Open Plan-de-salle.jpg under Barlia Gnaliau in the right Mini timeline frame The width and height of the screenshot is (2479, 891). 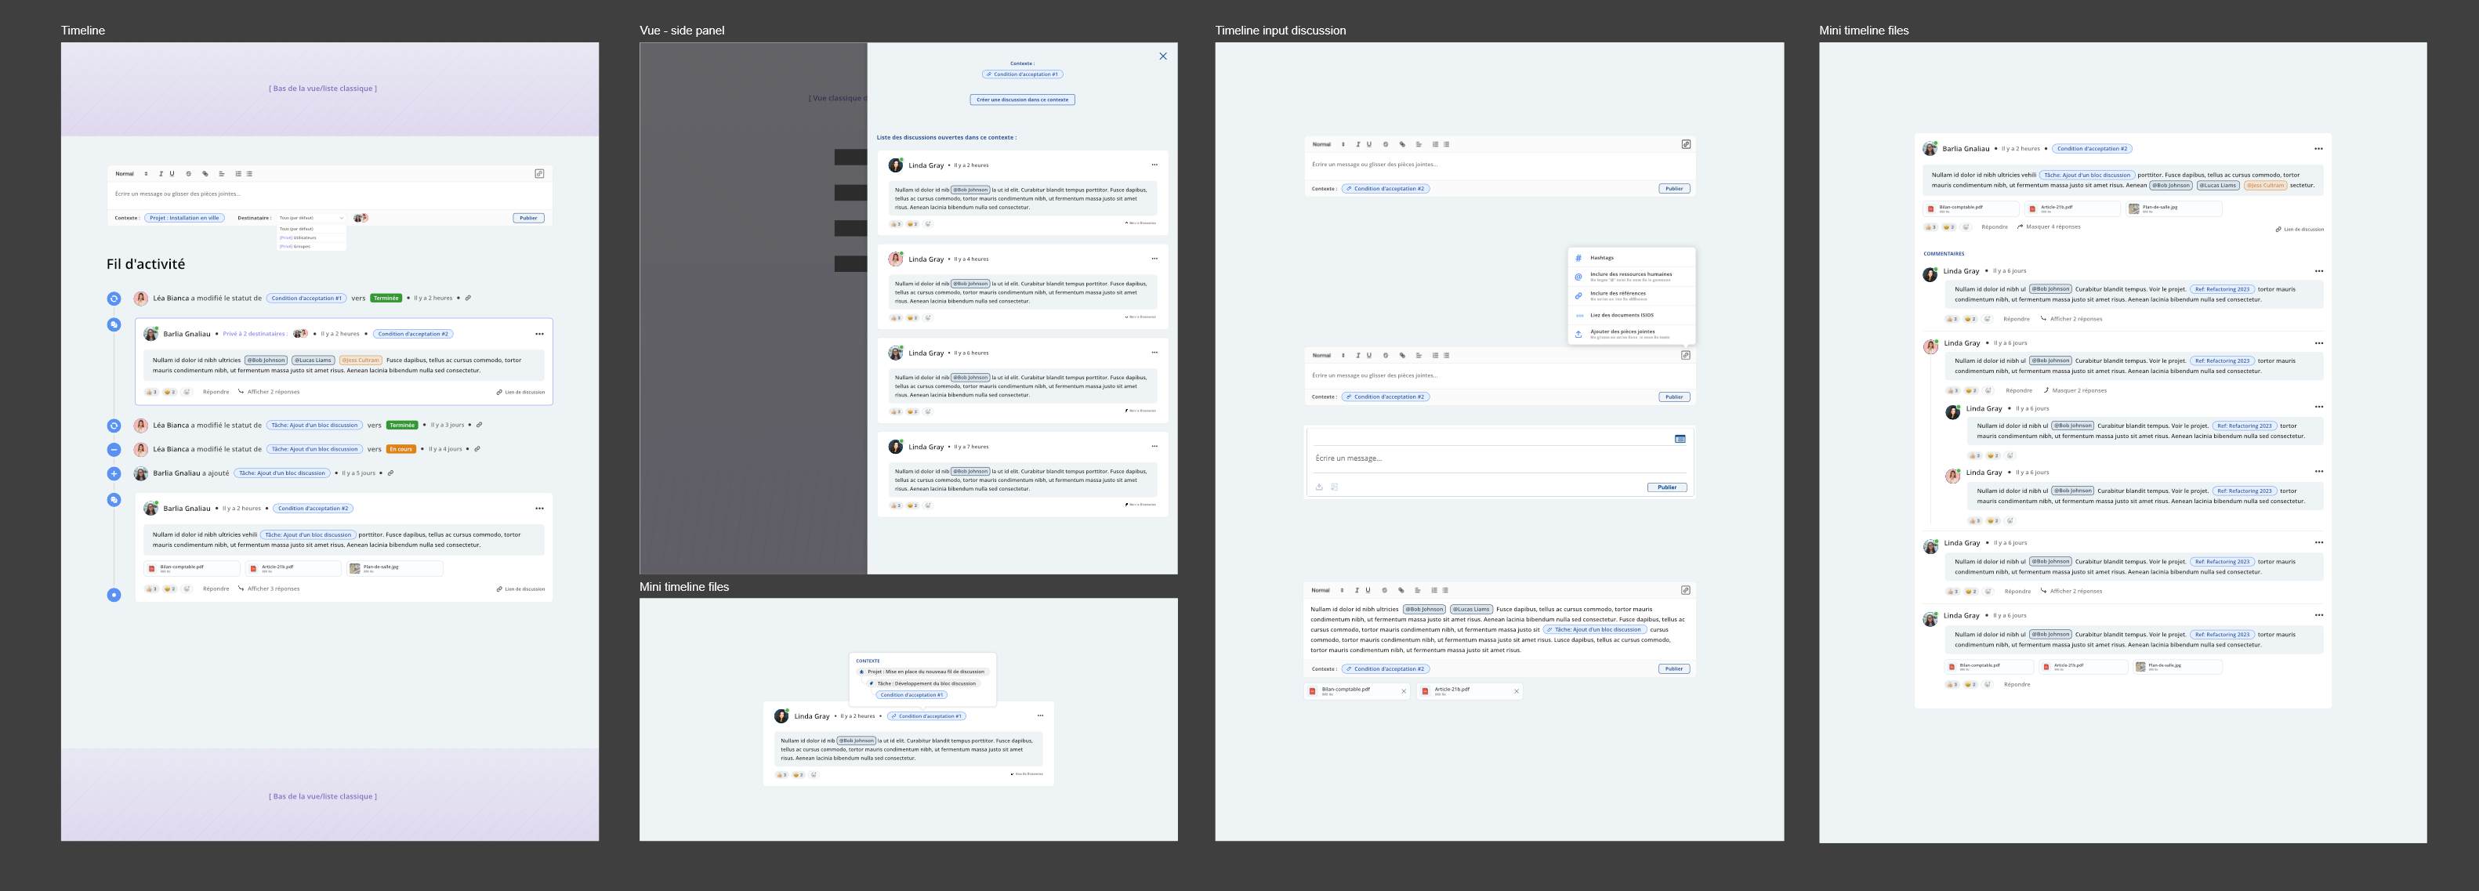[x=2173, y=208]
